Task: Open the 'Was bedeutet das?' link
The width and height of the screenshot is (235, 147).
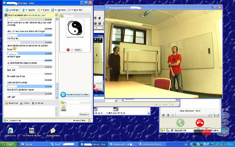Action: (x=37, y=15)
